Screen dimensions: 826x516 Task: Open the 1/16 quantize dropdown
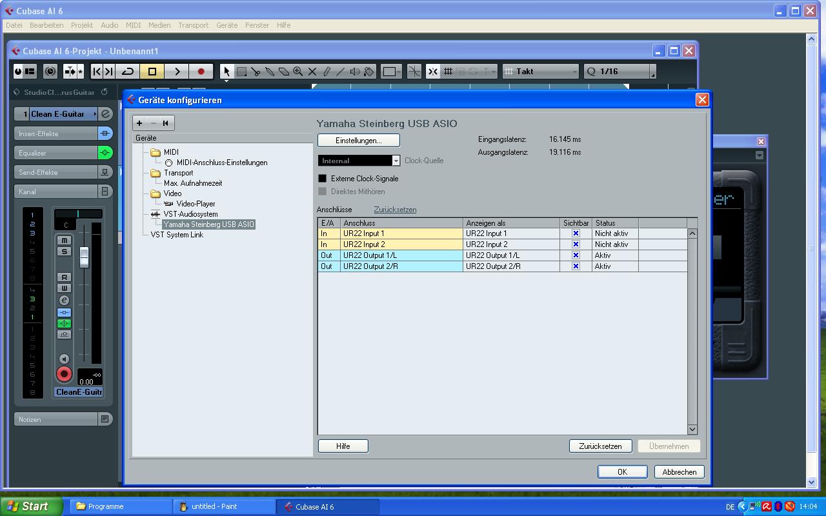tap(619, 72)
